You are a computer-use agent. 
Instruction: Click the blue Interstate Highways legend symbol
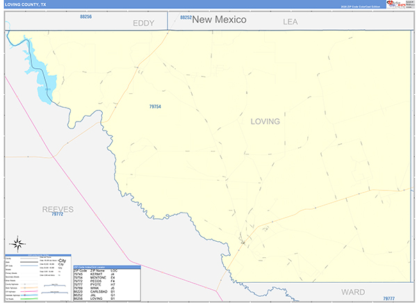point(29,295)
